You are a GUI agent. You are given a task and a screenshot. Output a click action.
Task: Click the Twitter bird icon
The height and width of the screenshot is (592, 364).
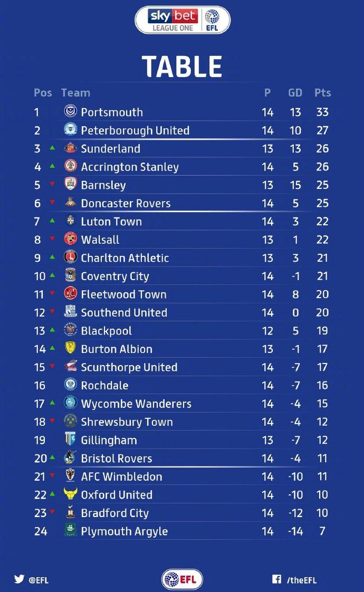[20, 579]
